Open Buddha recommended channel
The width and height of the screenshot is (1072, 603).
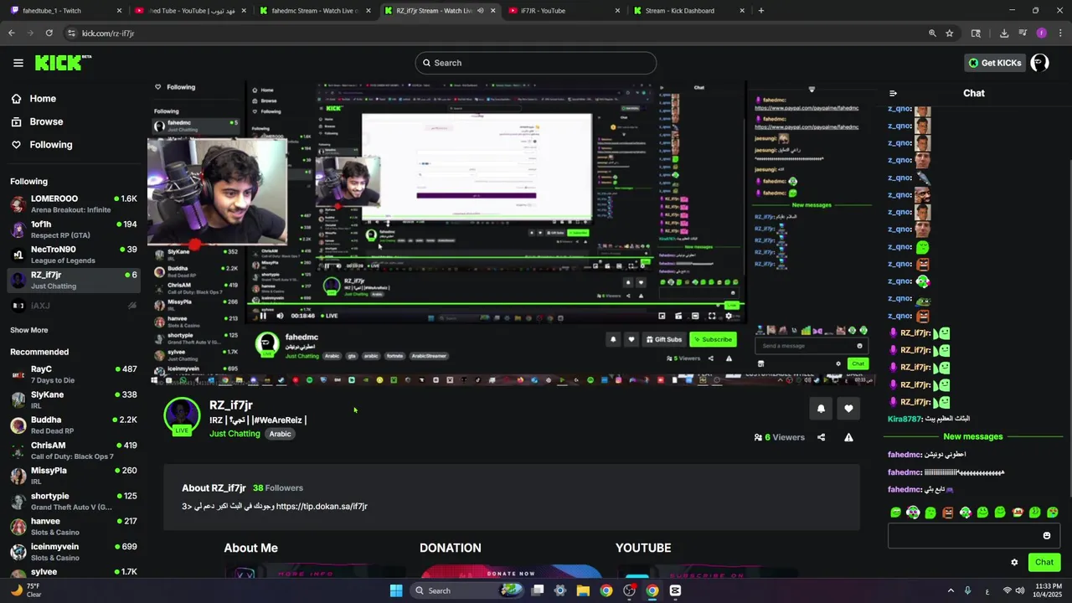click(x=74, y=425)
